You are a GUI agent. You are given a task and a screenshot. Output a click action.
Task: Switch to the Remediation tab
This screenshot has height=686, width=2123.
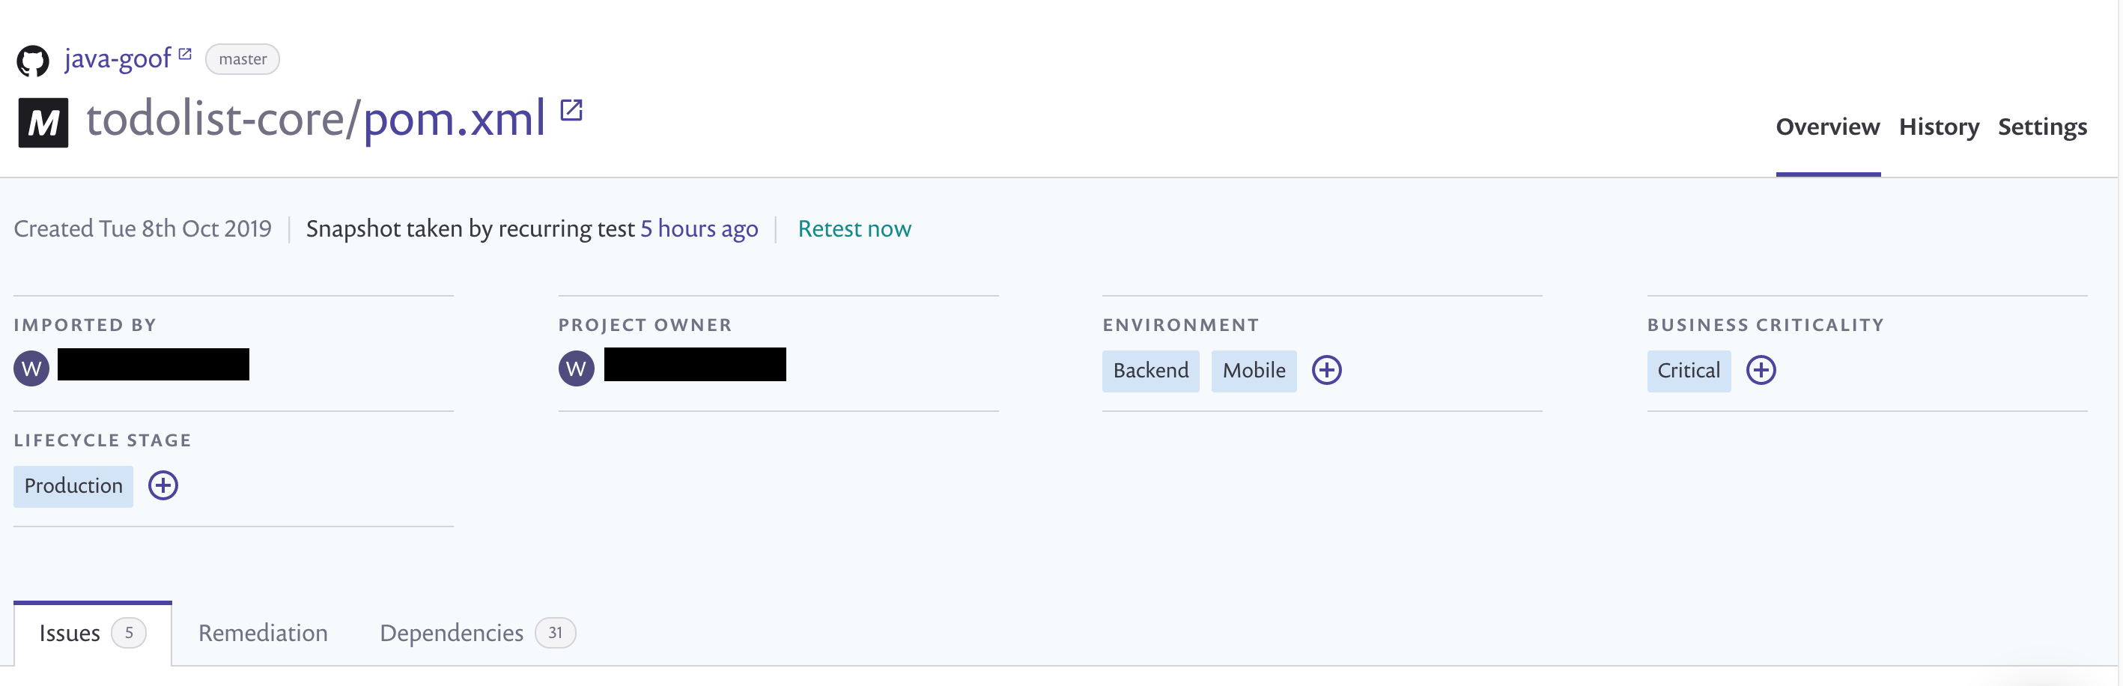263,632
